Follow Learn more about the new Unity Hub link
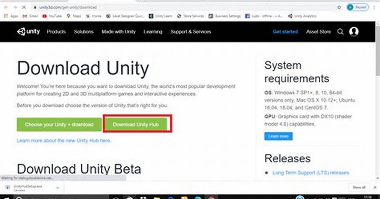380x199 pixels. (x=64, y=140)
